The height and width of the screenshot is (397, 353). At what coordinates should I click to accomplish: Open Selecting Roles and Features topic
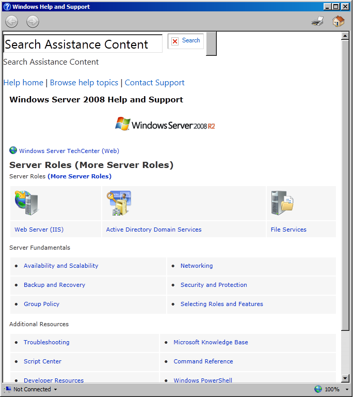[x=222, y=304]
